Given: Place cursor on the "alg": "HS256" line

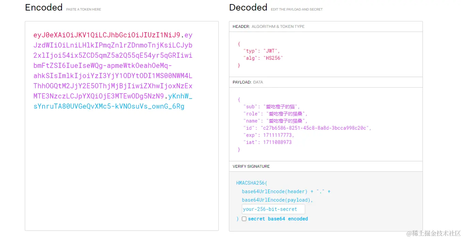Looking at the screenshot, I should coord(263,58).
